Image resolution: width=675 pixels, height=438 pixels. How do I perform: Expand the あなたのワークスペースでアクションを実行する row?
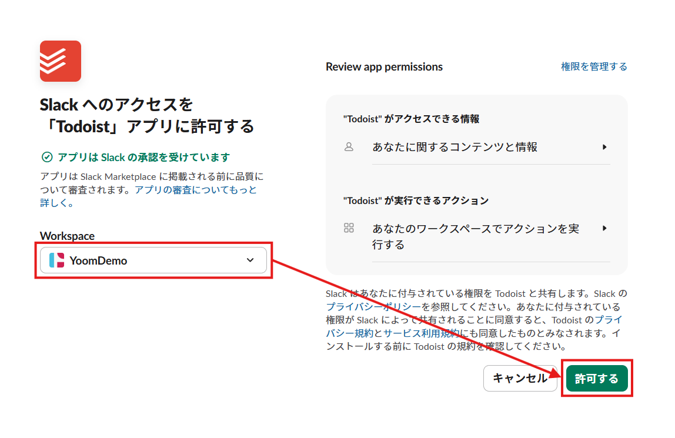491,237
